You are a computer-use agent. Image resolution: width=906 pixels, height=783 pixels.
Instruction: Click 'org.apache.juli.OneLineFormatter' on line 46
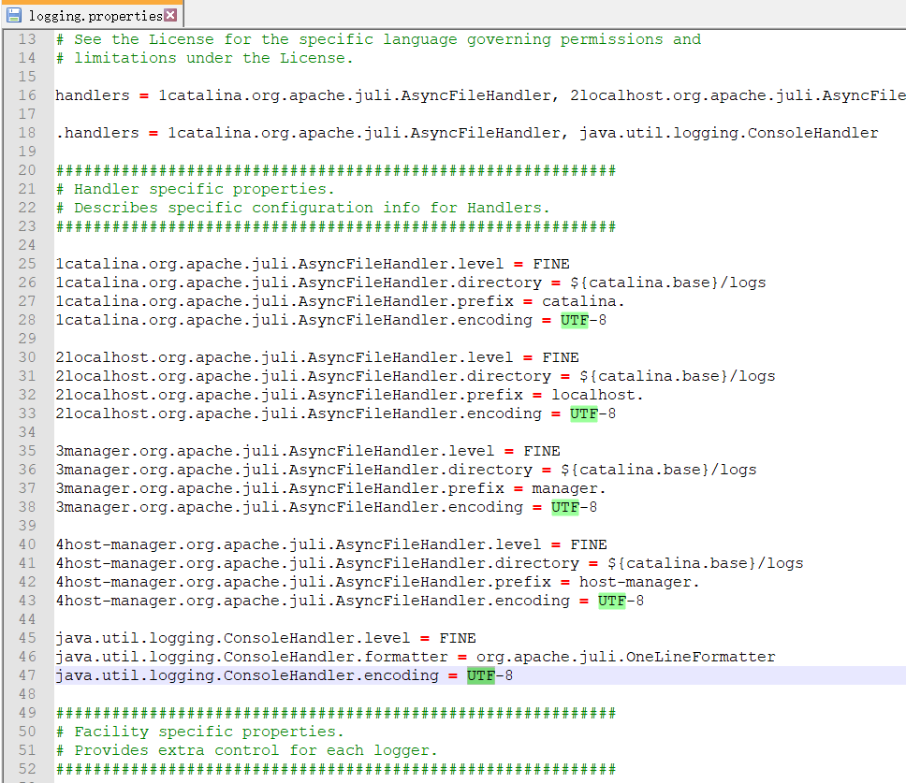626,657
